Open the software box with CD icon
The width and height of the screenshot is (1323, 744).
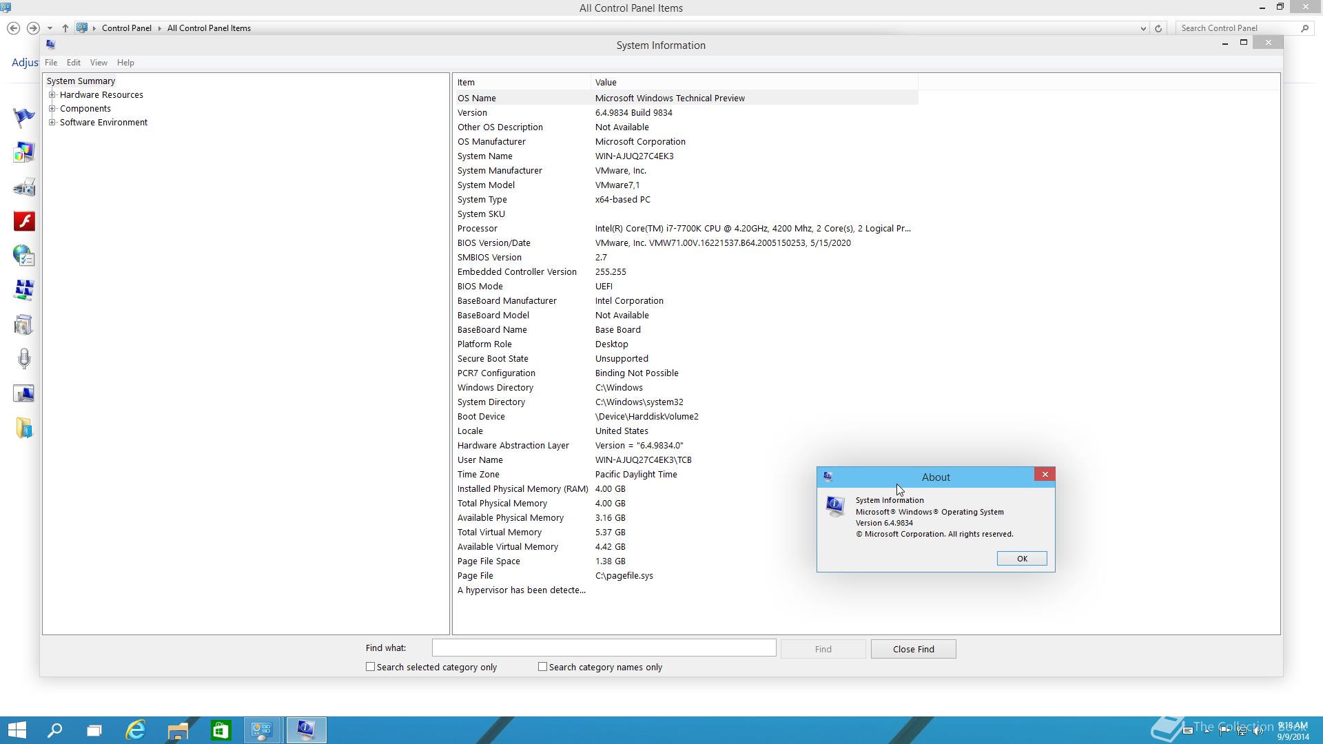(24, 324)
